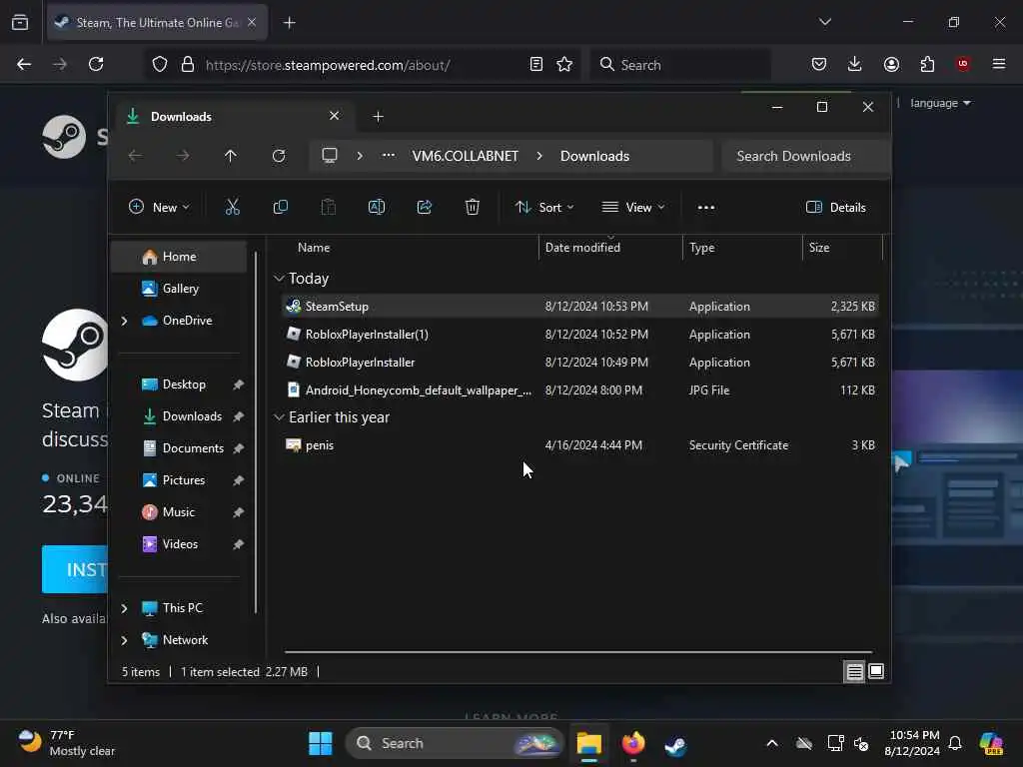Select the Android_Honeycomb_default_wallpaper file
Screen dimensions: 1023x767
point(580,390)
